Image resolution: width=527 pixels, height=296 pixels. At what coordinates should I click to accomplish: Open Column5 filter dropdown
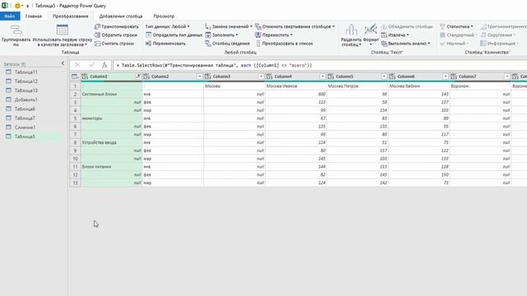(384, 76)
